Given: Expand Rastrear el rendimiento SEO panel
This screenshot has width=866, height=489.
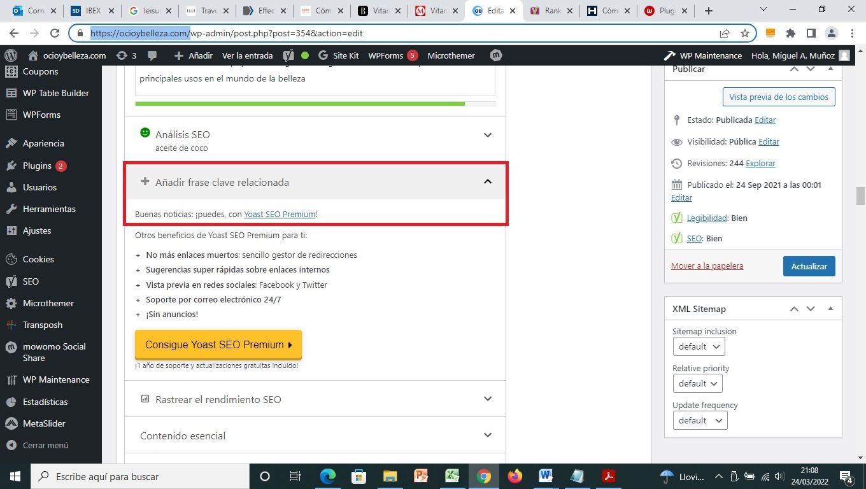Looking at the screenshot, I should (x=487, y=399).
